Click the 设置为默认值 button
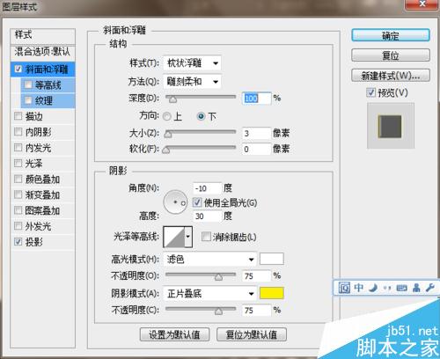The height and width of the screenshot is (359, 440). (x=174, y=334)
